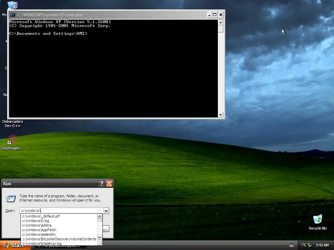
Task: Choose c:\windows\bitssetup.log suggestion
Action: click(59, 243)
